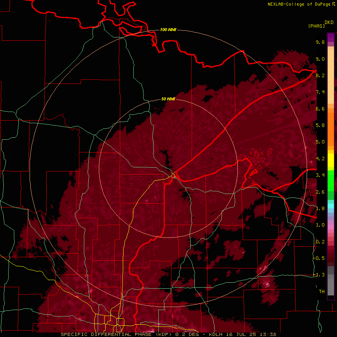The width and height of the screenshot is (337, 337).
Task: Click the 8.2 legend value
Action: pos(320,75)
